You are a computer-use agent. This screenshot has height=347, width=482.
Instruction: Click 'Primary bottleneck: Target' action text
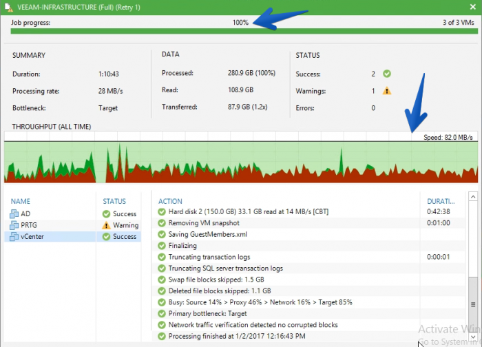pos(207,314)
